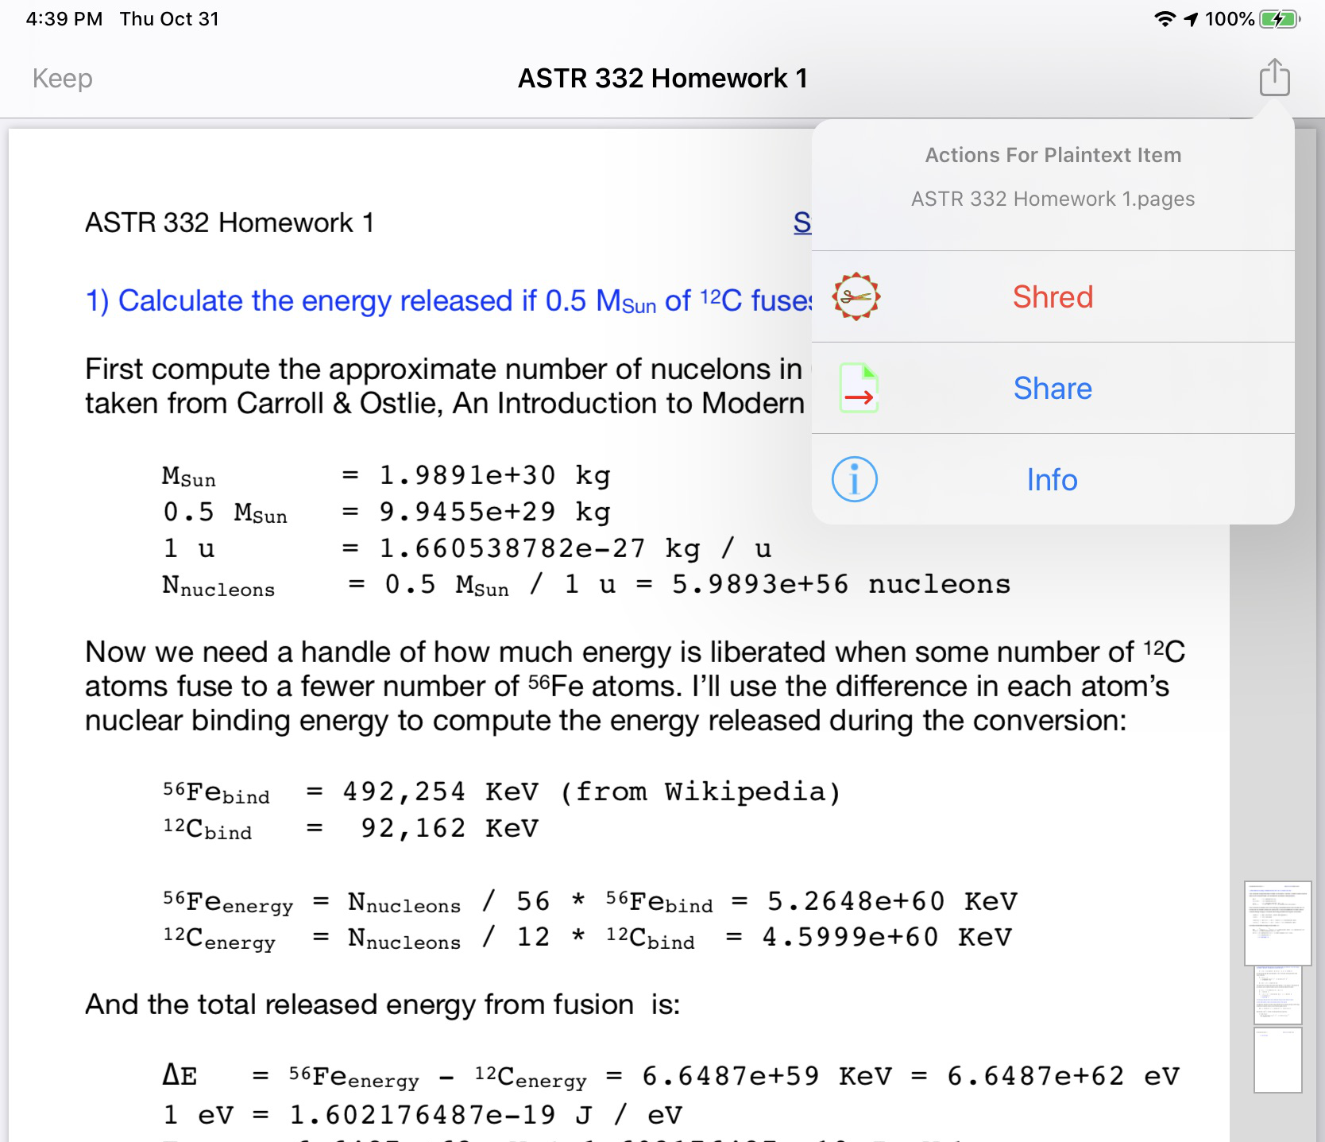The image size is (1325, 1142).
Task: Click the Share document arrow icon
Action: tap(858, 389)
